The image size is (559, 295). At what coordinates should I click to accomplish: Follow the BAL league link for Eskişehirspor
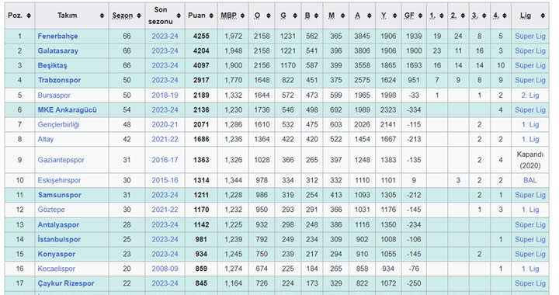[x=529, y=180]
